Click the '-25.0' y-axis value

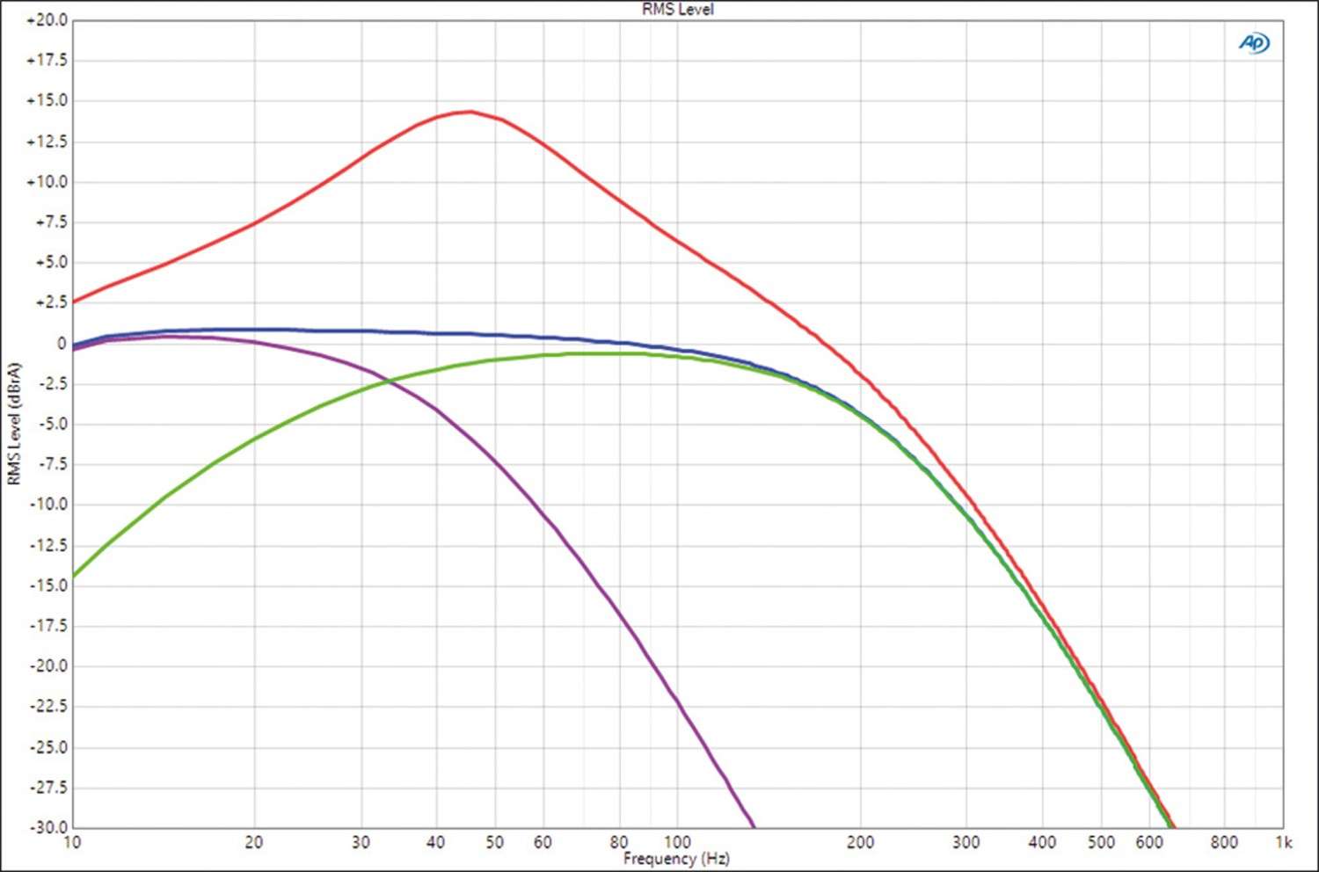[48, 747]
